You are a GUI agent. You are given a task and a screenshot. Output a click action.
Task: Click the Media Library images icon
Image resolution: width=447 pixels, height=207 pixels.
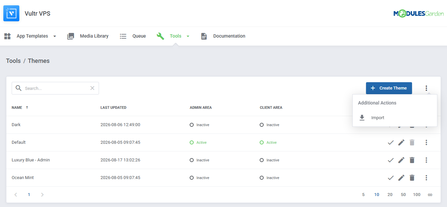[71, 36]
